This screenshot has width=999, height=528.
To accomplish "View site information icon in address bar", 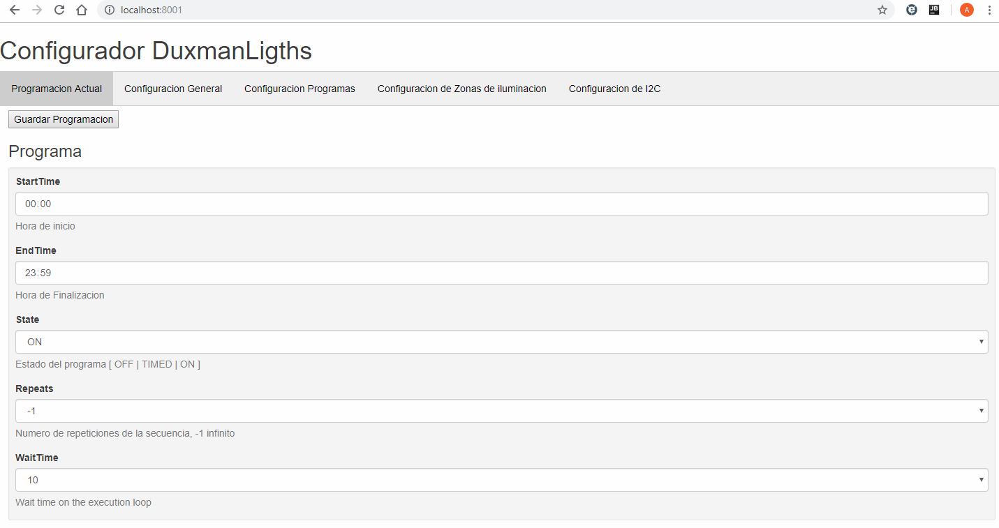I will (109, 10).
